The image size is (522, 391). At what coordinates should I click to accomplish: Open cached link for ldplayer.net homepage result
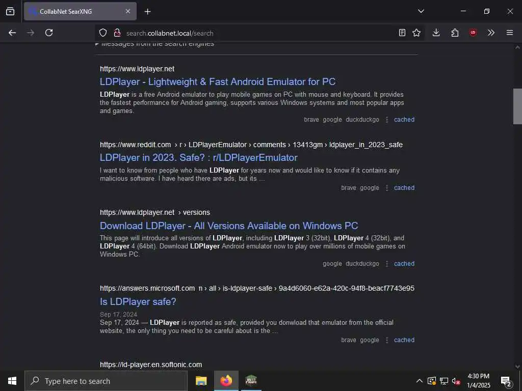coord(404,120)
